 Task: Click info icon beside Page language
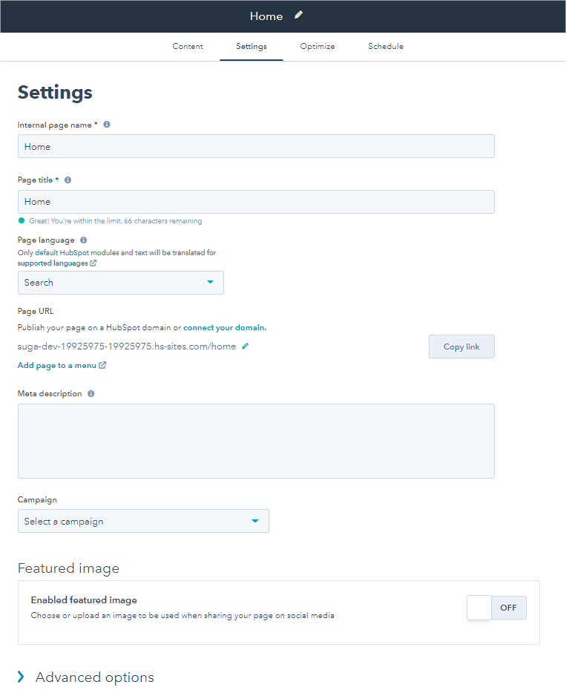click(83, 240)
